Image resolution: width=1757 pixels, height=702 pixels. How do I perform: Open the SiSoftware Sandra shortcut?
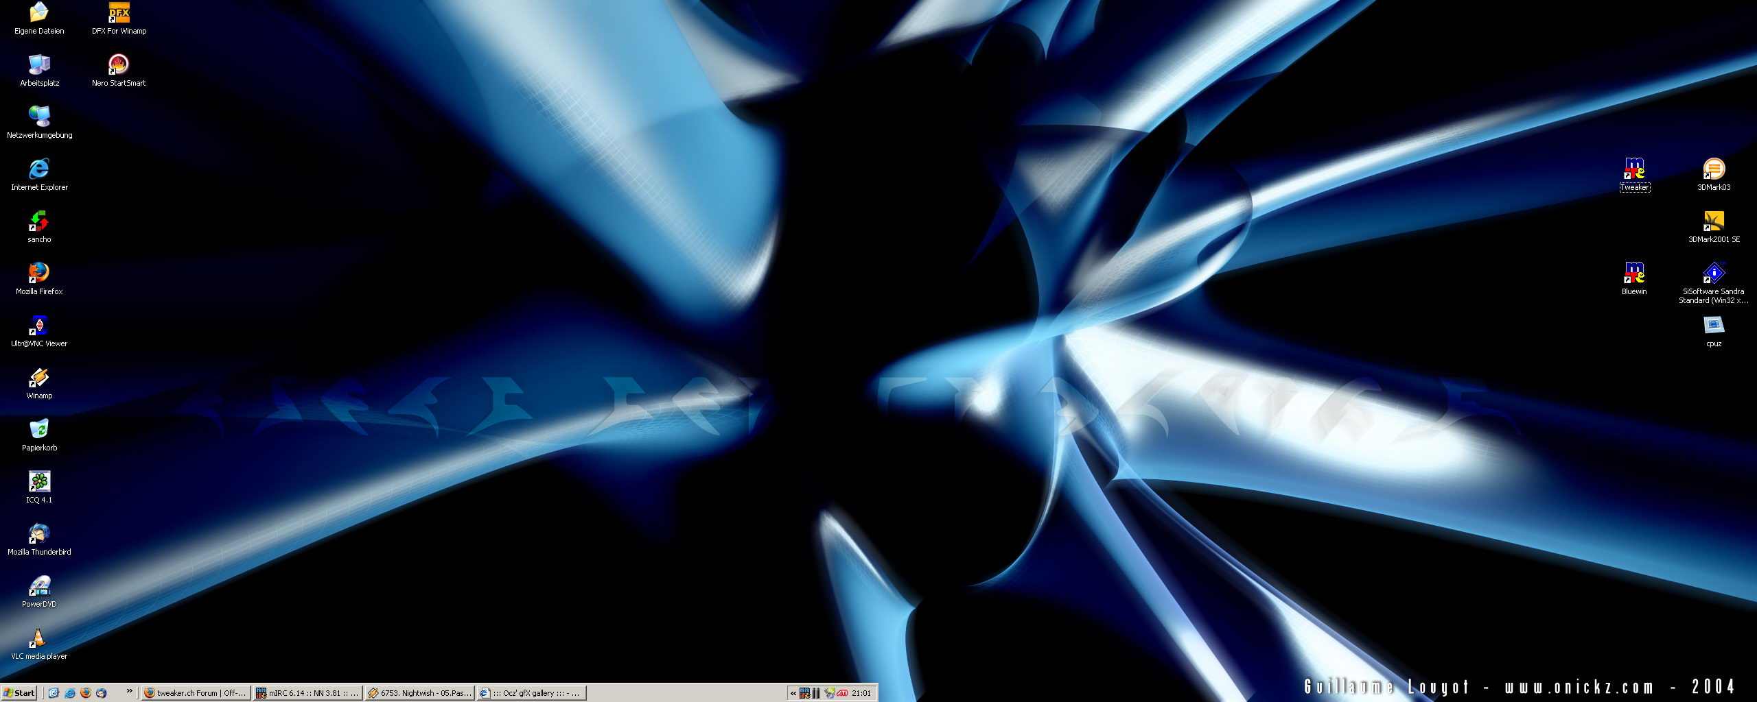[x=1713, y=273]
